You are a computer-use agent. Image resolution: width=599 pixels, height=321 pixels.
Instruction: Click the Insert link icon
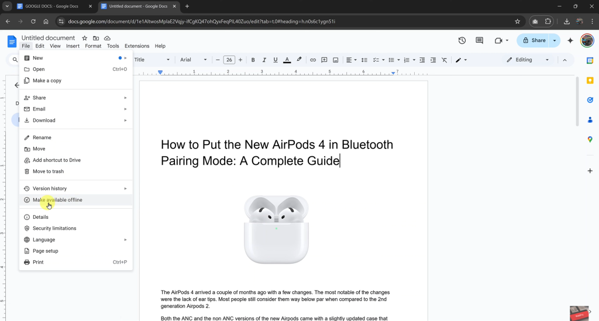(313, 60)
